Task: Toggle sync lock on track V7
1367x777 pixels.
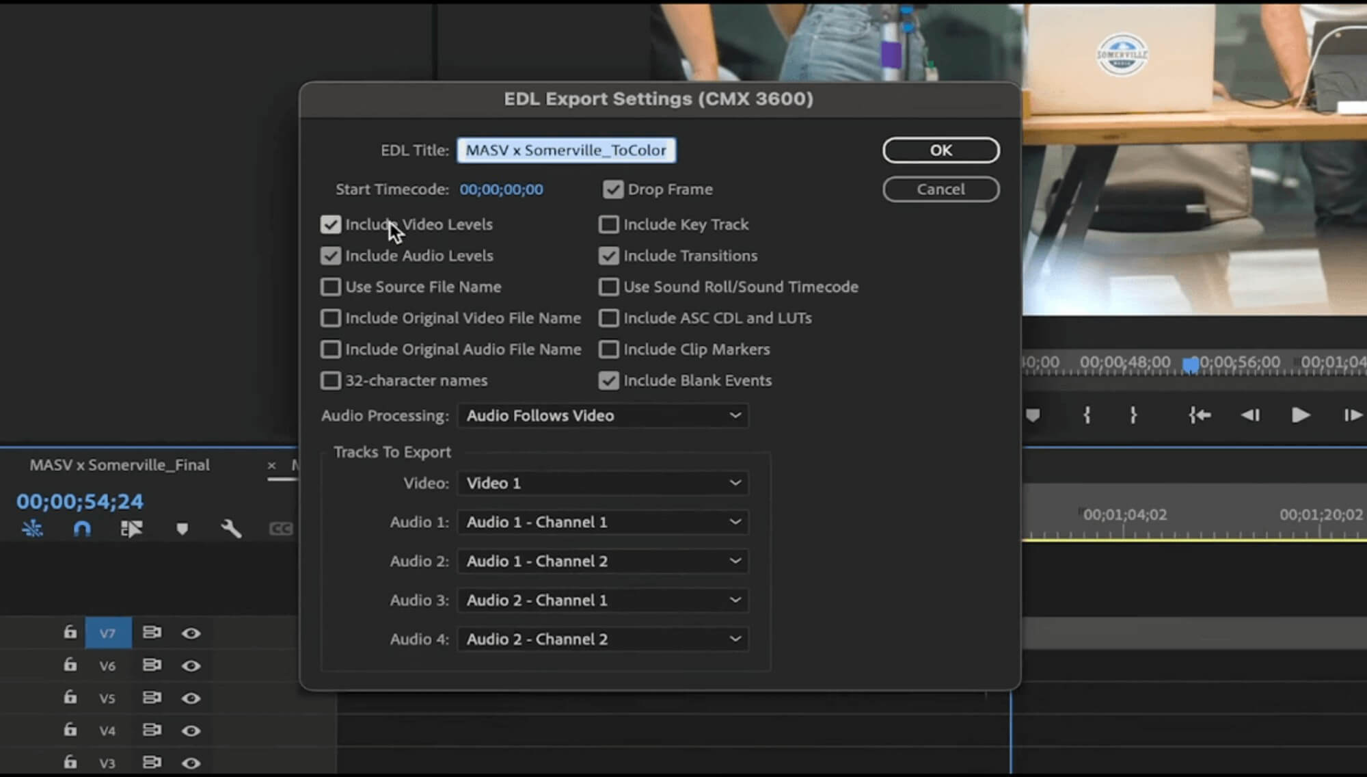Action: point(152,633)
